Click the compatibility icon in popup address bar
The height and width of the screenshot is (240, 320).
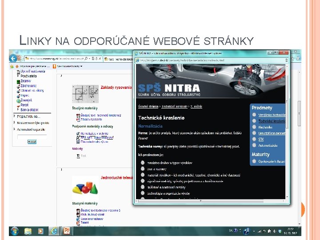tap(287, 60)
